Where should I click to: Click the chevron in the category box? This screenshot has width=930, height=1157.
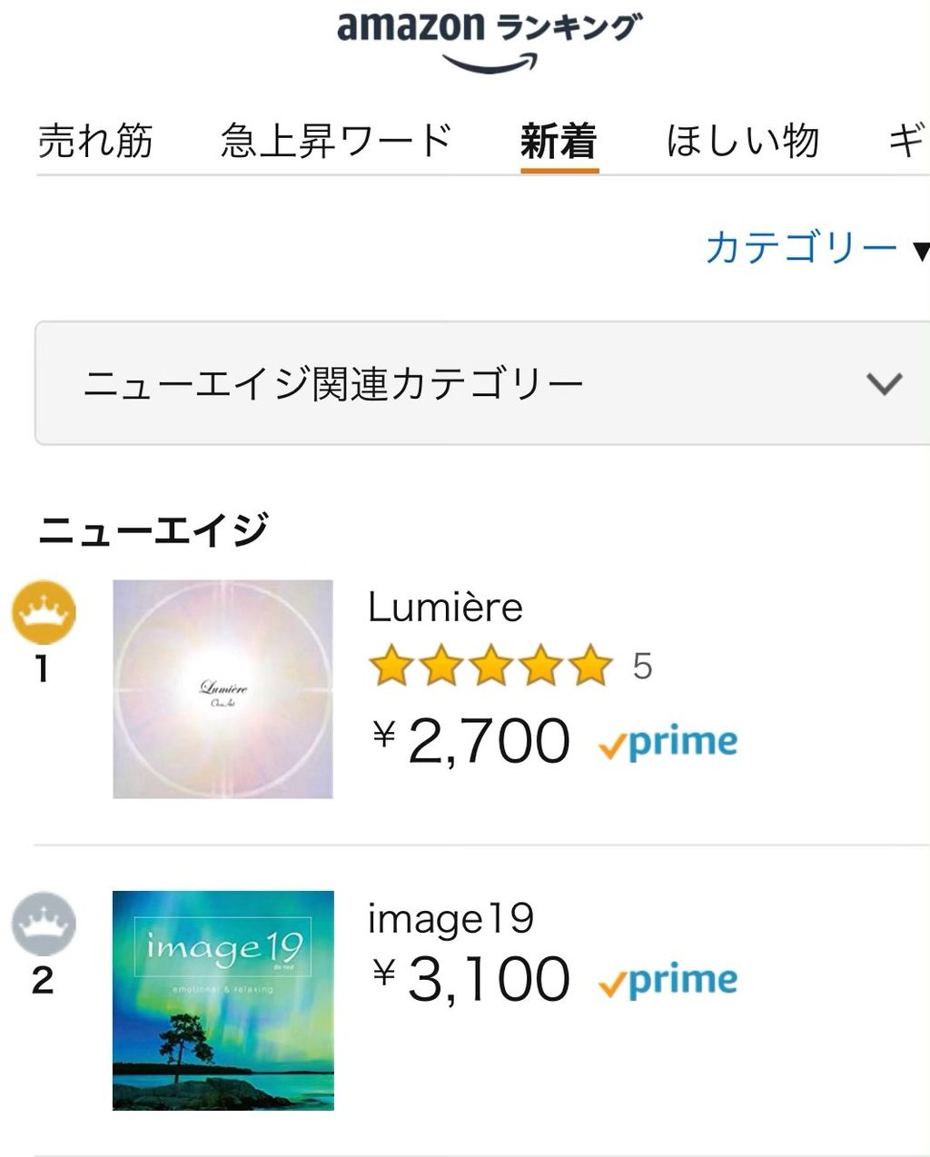(884, 383)
